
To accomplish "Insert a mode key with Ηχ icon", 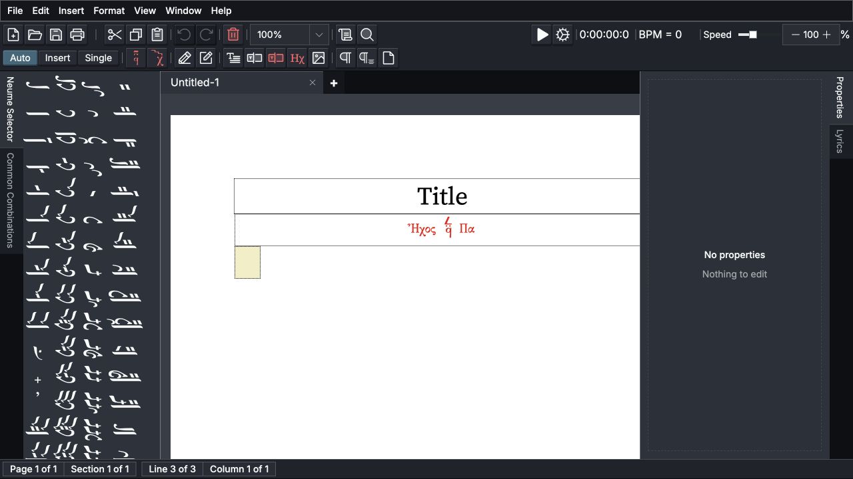I will pyautogui.click(x=297, y=58).
